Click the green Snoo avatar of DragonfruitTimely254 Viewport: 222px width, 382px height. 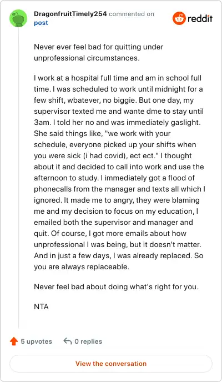coord(18,18)
